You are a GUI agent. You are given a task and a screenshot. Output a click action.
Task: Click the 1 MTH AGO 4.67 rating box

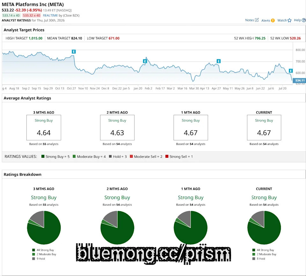coord(191,128)
